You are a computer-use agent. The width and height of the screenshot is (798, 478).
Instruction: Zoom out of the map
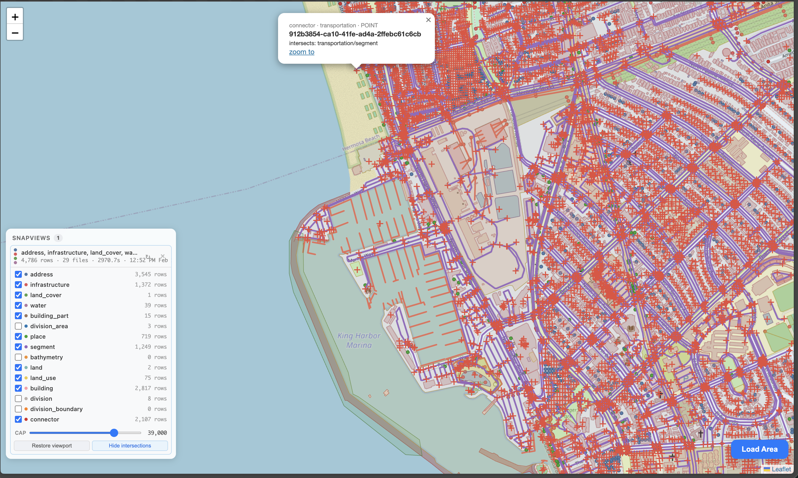[15, 33]
